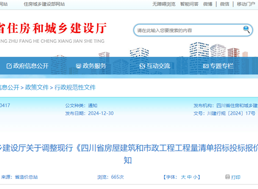The image size is (258, 189).
Task: Go to 行政规范性文件 breadcrumb
Action: pos(75,87)
